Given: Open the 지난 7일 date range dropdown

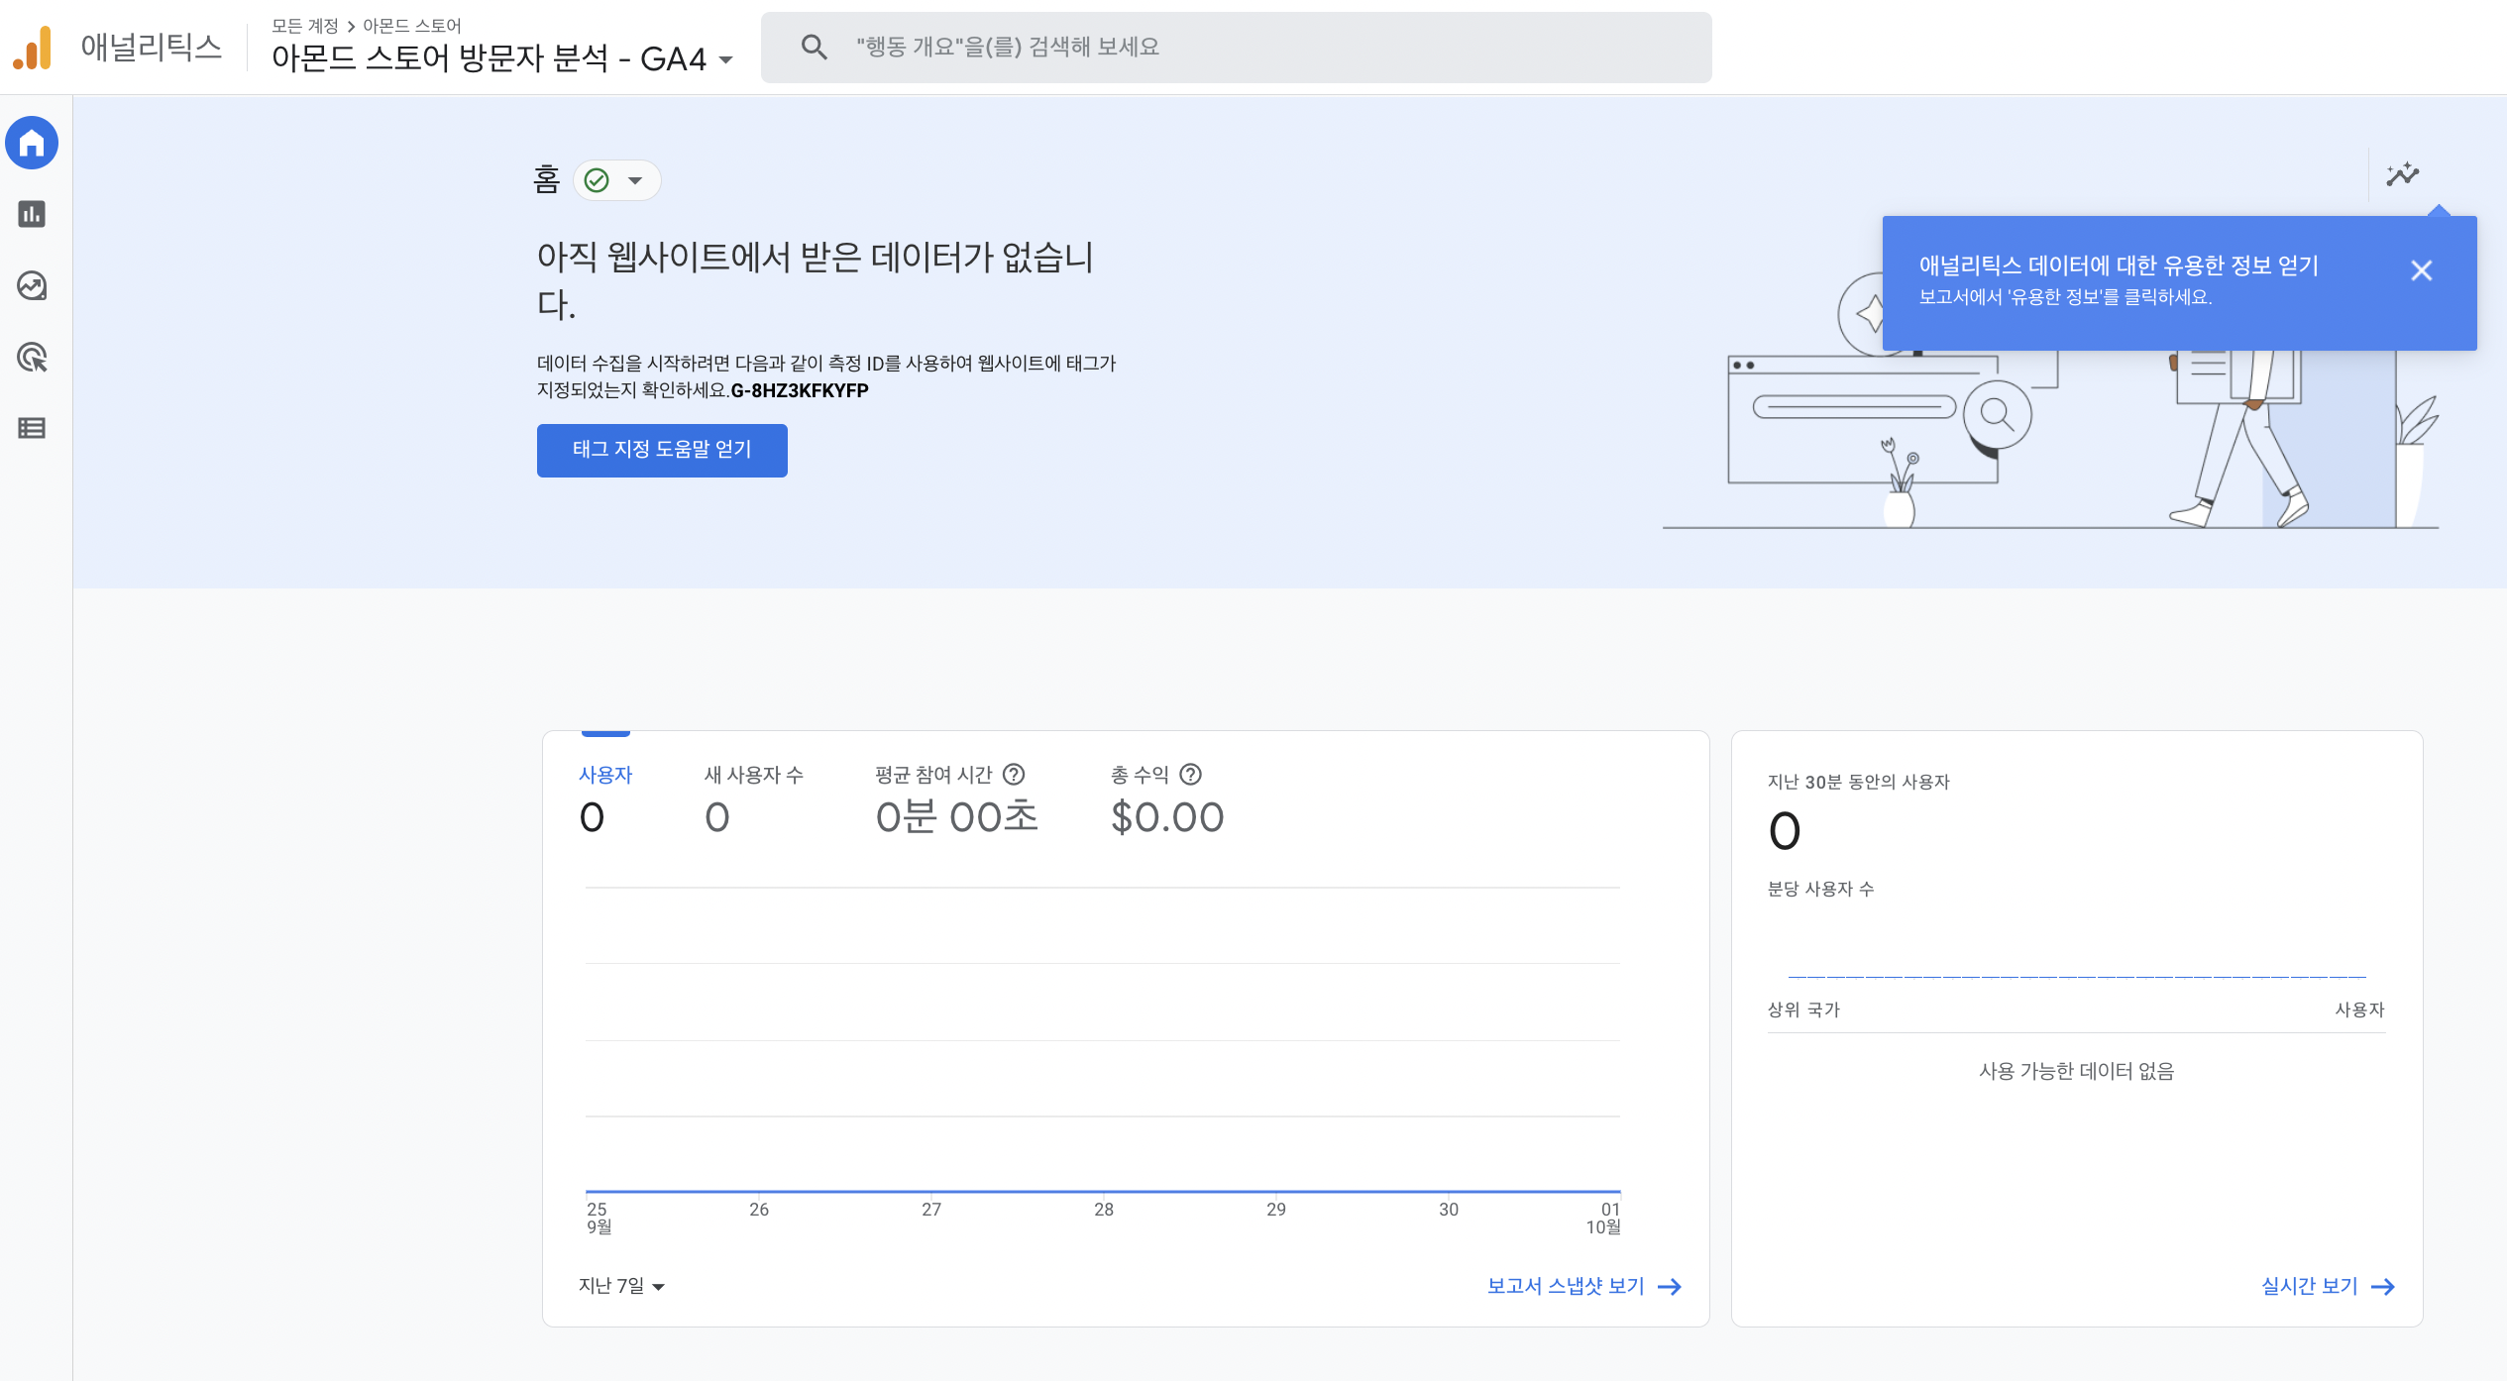Looking at the screenshot, I should (x=621, y=1286).
